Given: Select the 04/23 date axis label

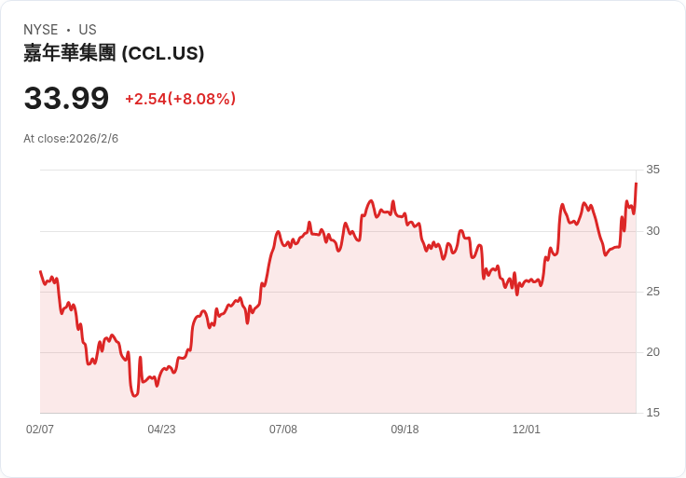Looking at the screenshot, I should [161, 430].
